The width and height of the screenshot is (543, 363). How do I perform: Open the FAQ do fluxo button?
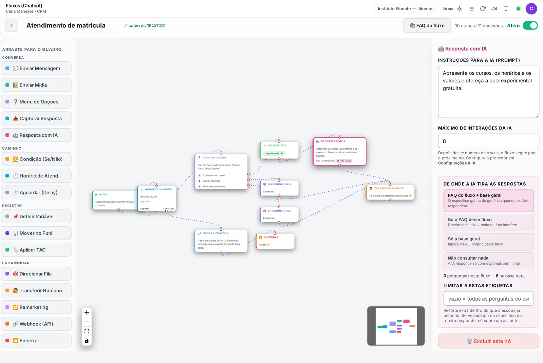coord(427,25)
